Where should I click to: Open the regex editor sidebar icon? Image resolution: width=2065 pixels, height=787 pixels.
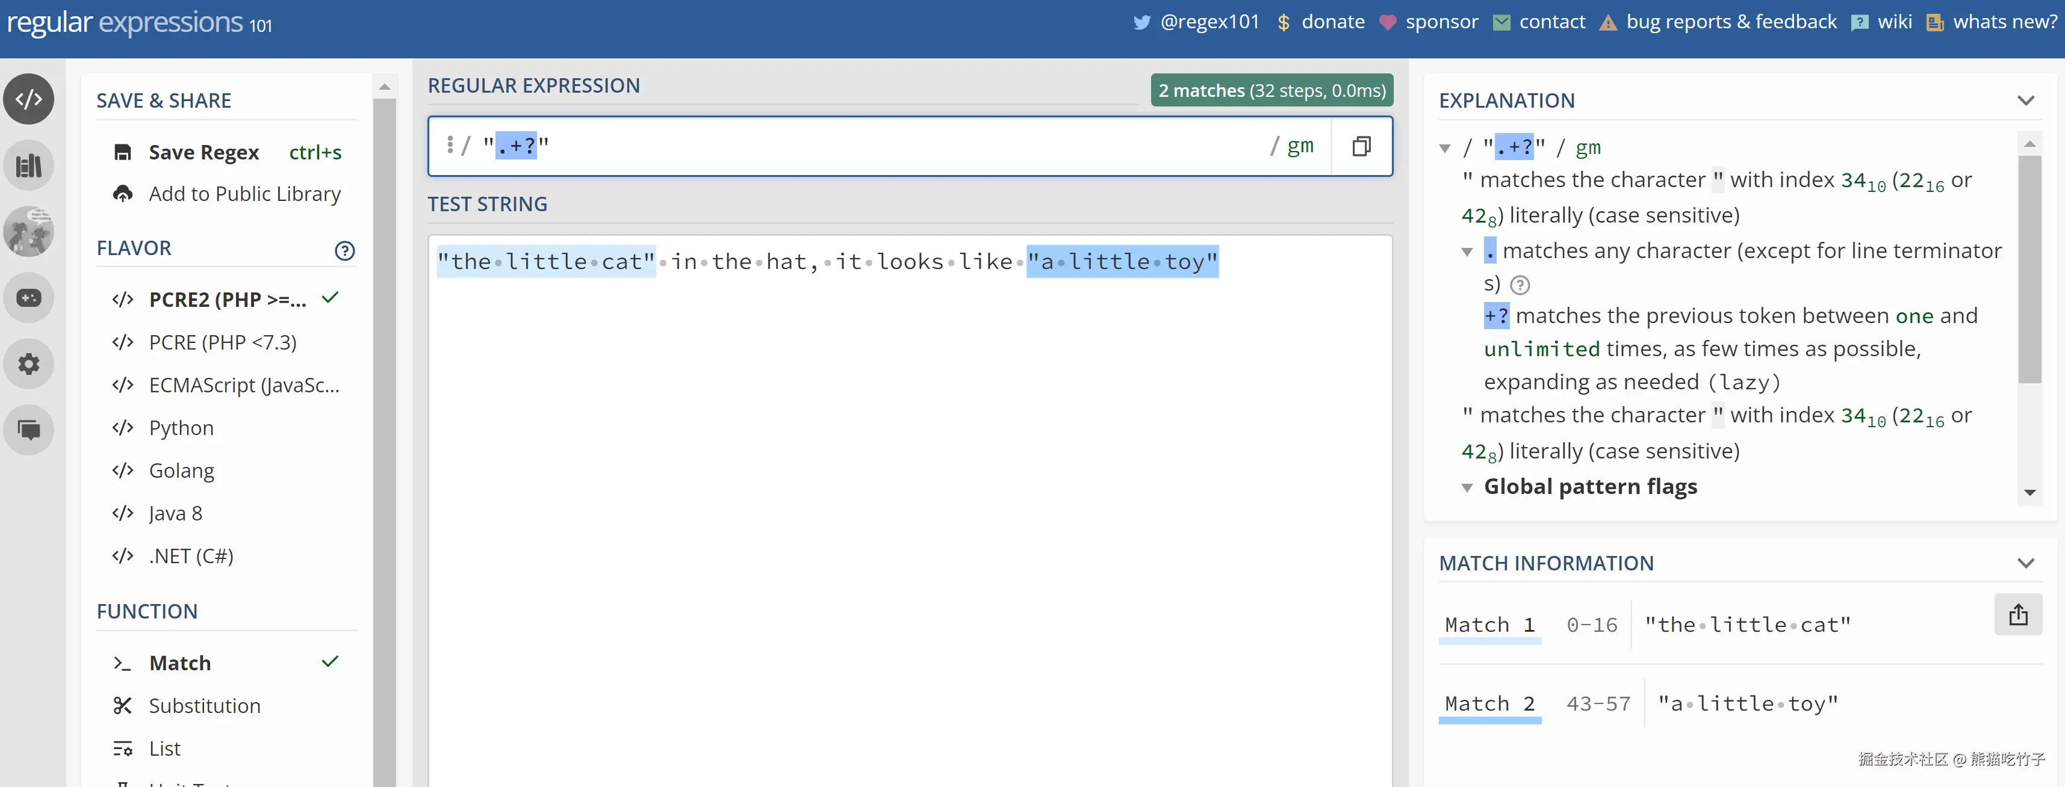coord(29,99)
